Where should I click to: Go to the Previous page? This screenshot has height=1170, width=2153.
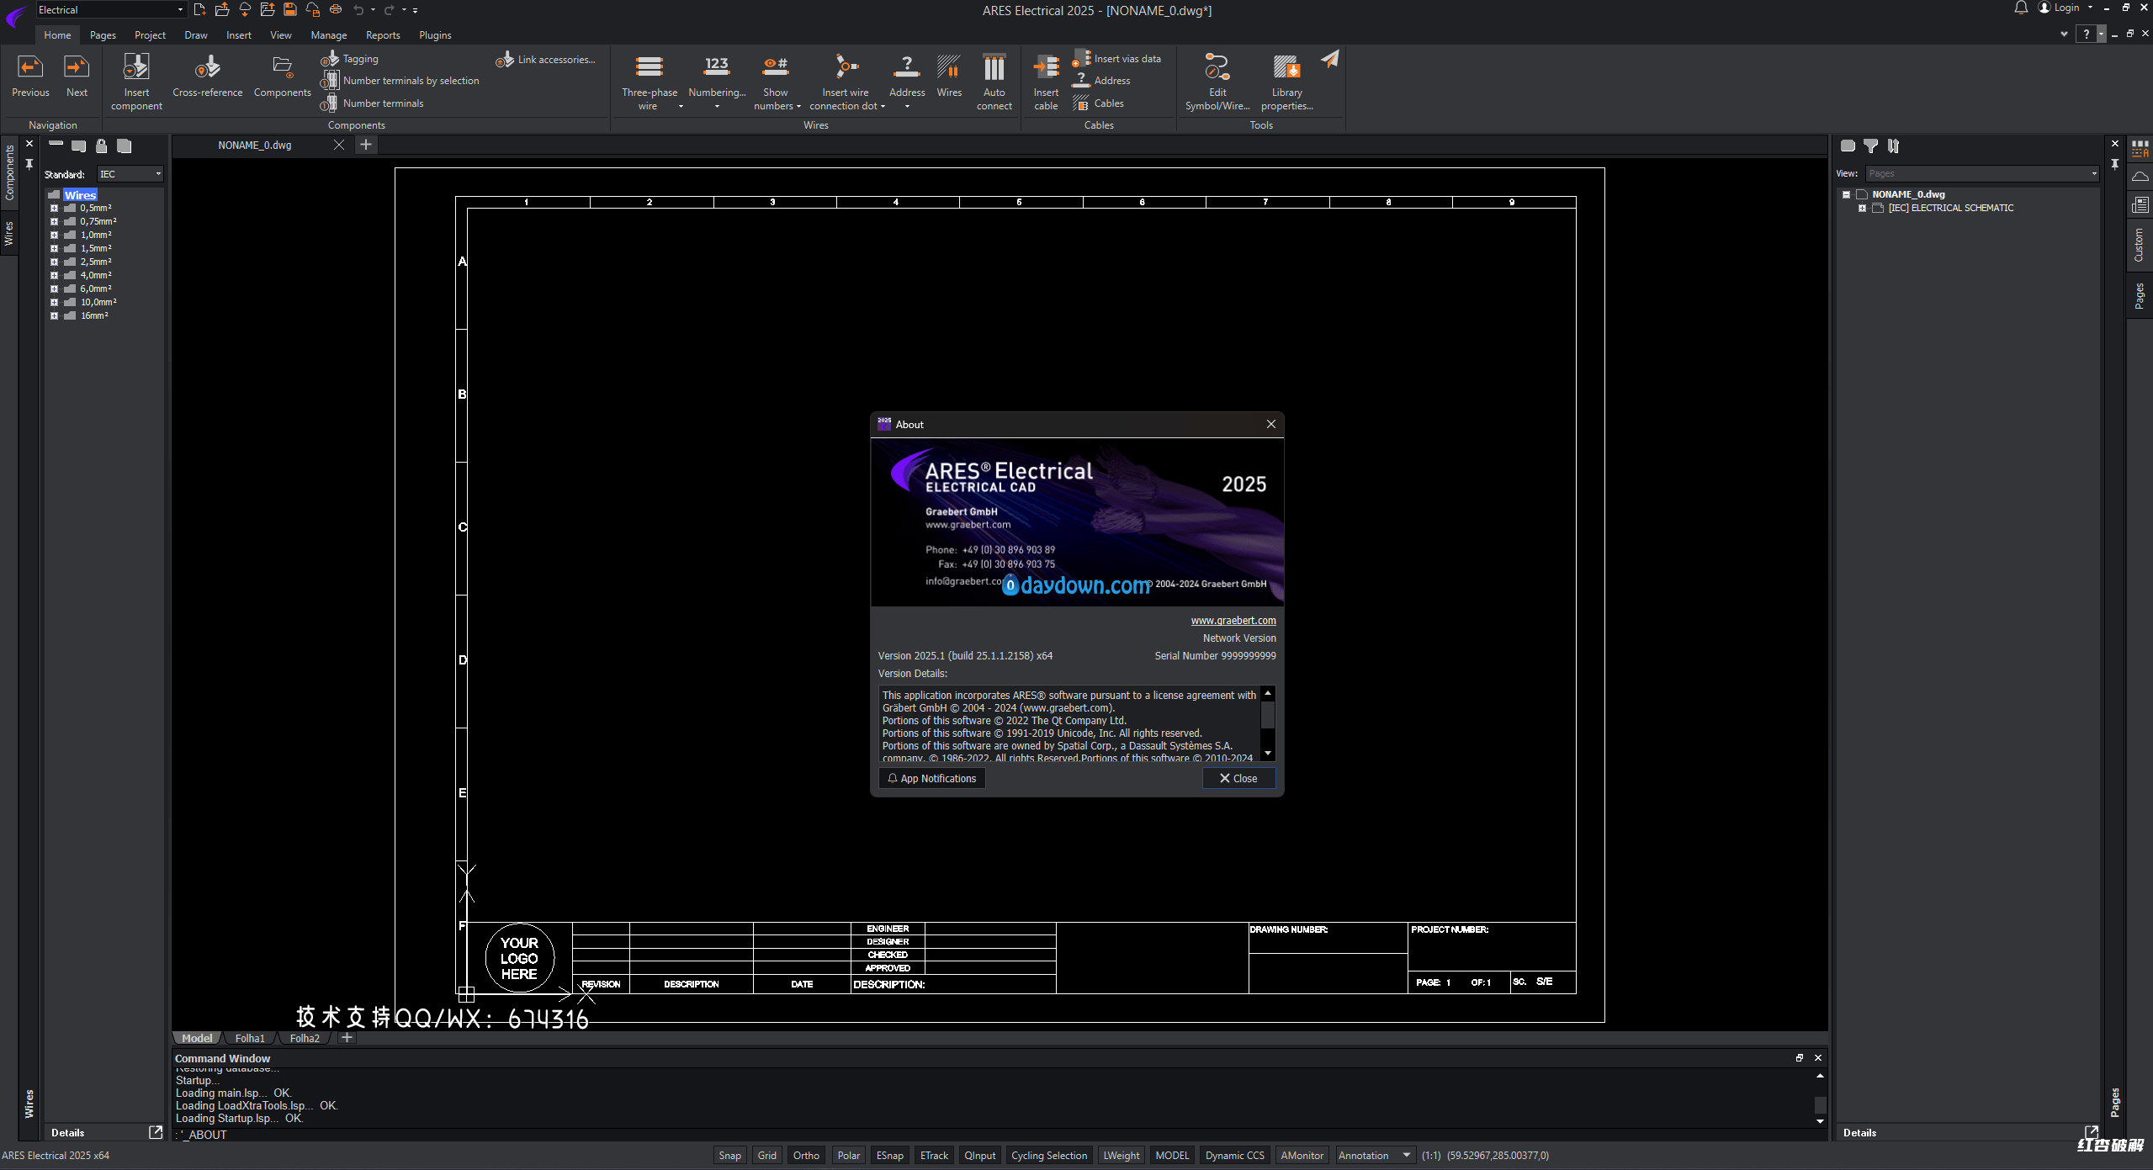point(30,76)
